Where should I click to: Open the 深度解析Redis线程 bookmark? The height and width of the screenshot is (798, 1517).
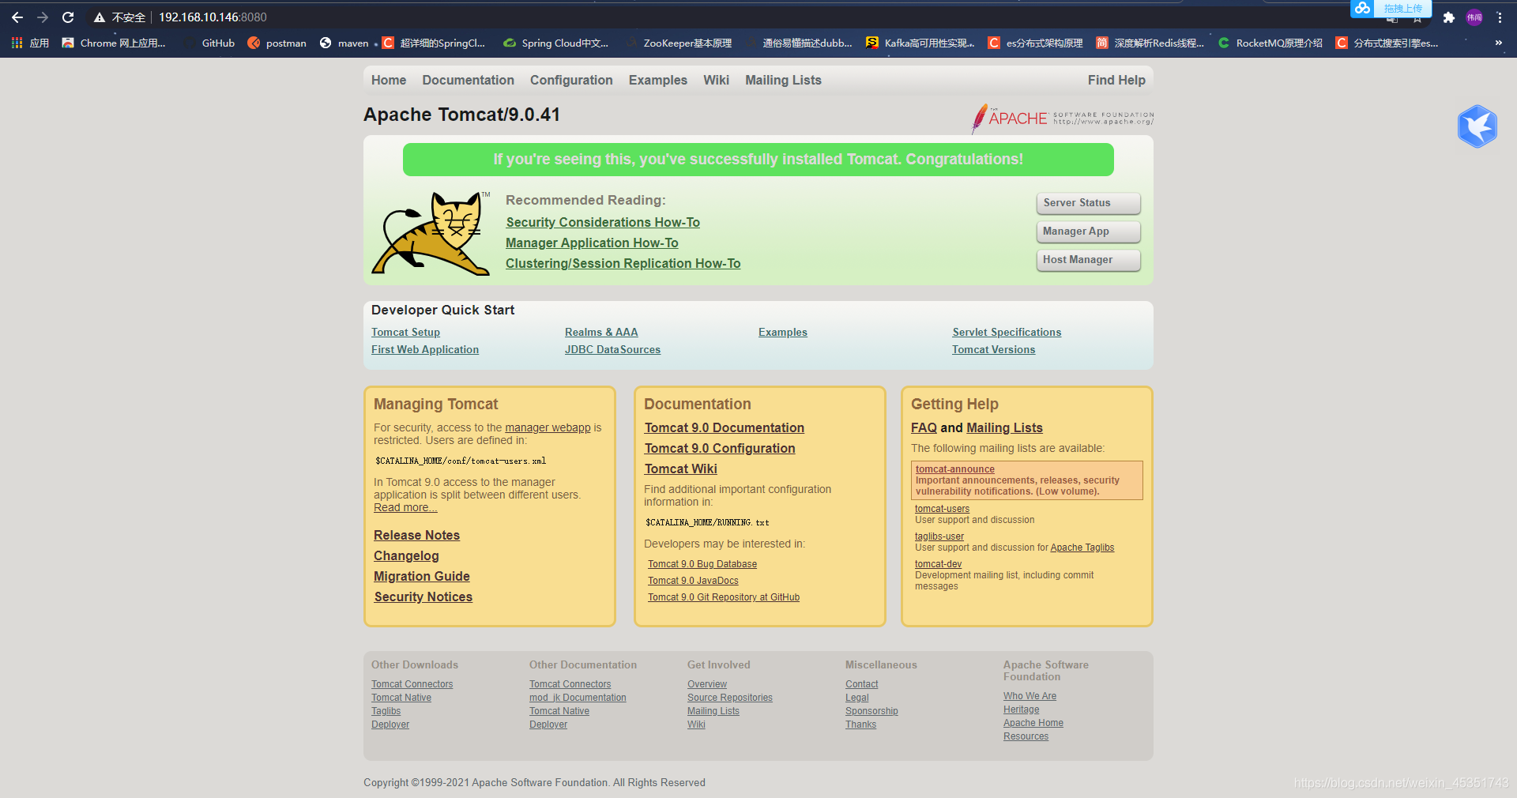[1150, 43]
